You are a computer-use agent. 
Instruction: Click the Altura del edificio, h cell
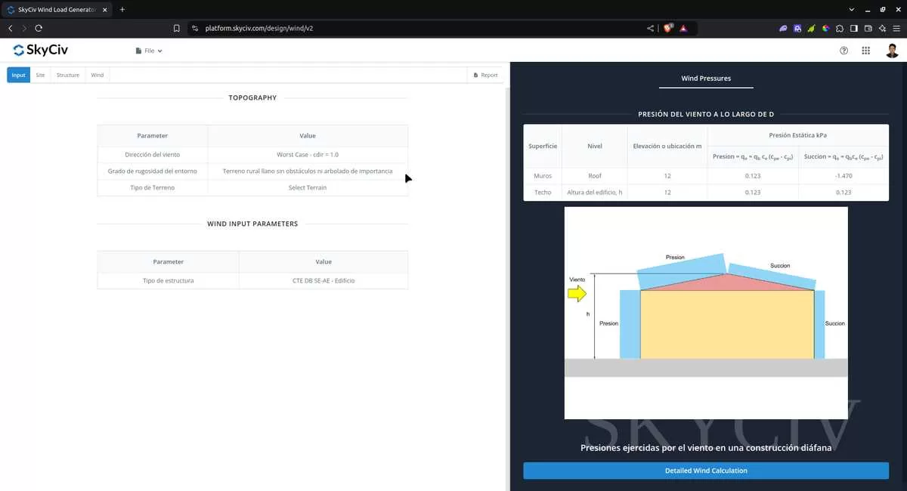click(595, 192)
